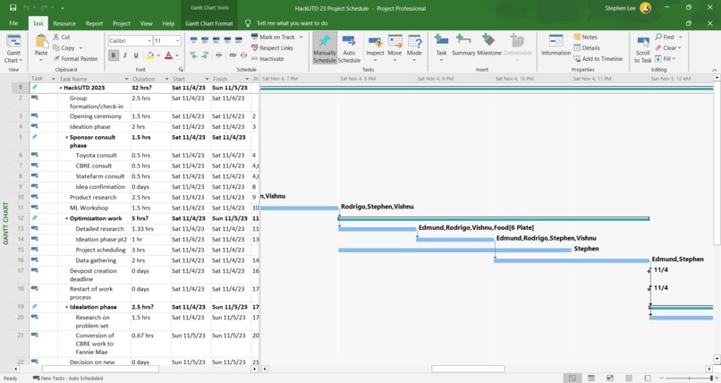Viewport: 721px width, 383px height.
Task: Click the Copy button
Action: (64, 47)
